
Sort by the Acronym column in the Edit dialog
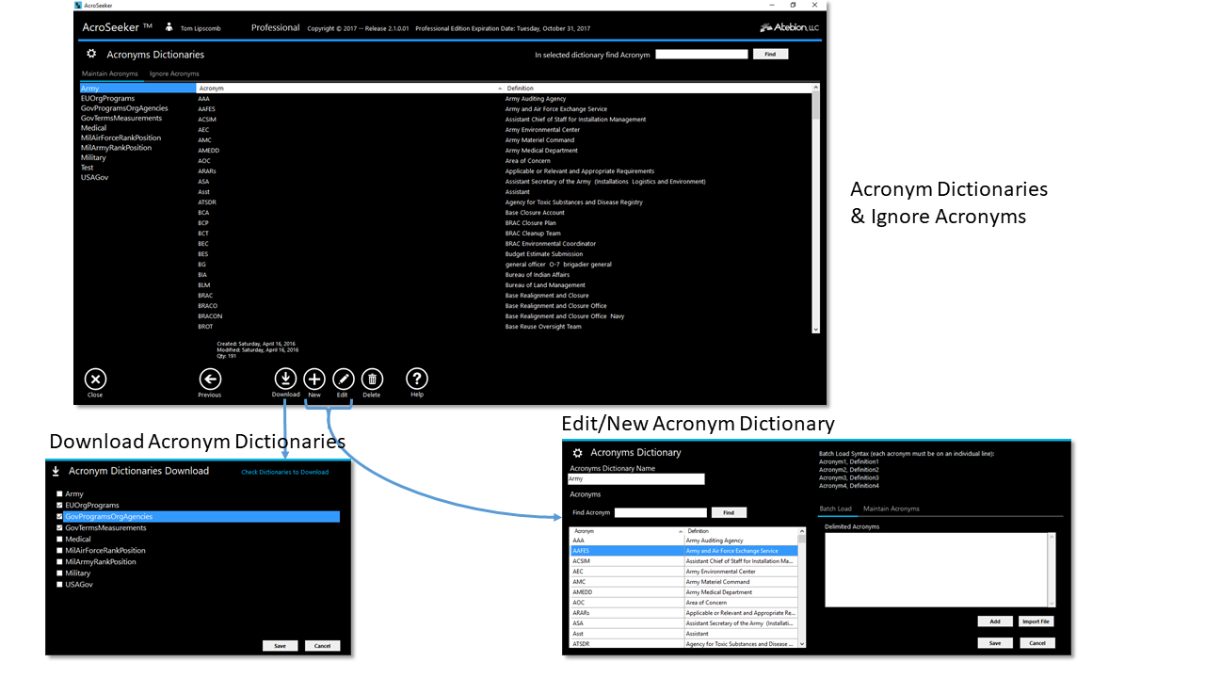[626, 531]
